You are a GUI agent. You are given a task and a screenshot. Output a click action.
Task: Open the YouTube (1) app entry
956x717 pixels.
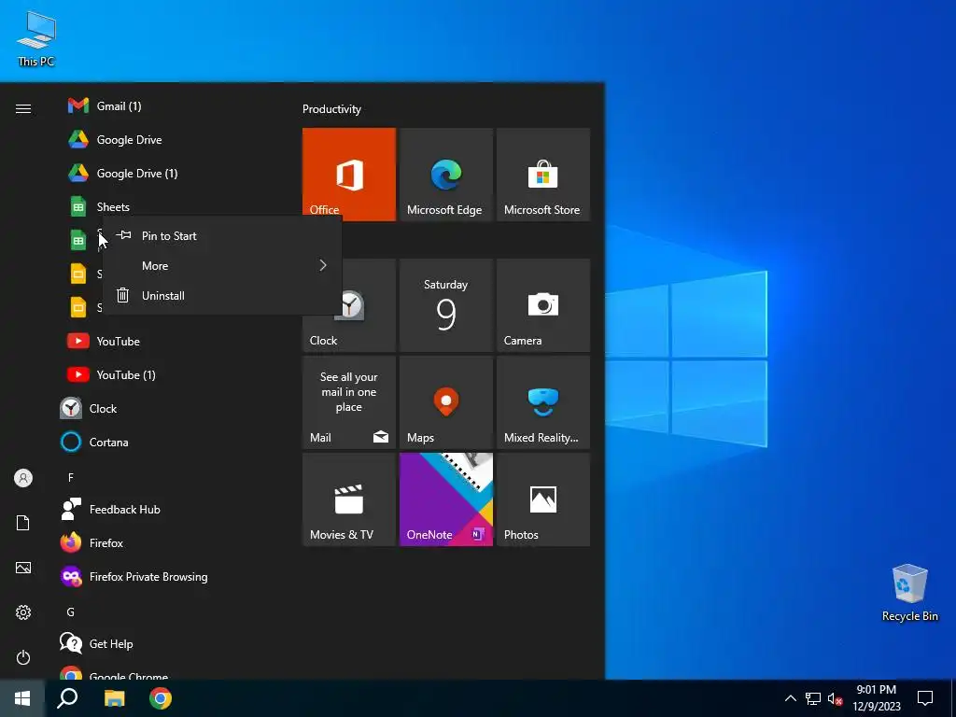[x=171, y=374]
